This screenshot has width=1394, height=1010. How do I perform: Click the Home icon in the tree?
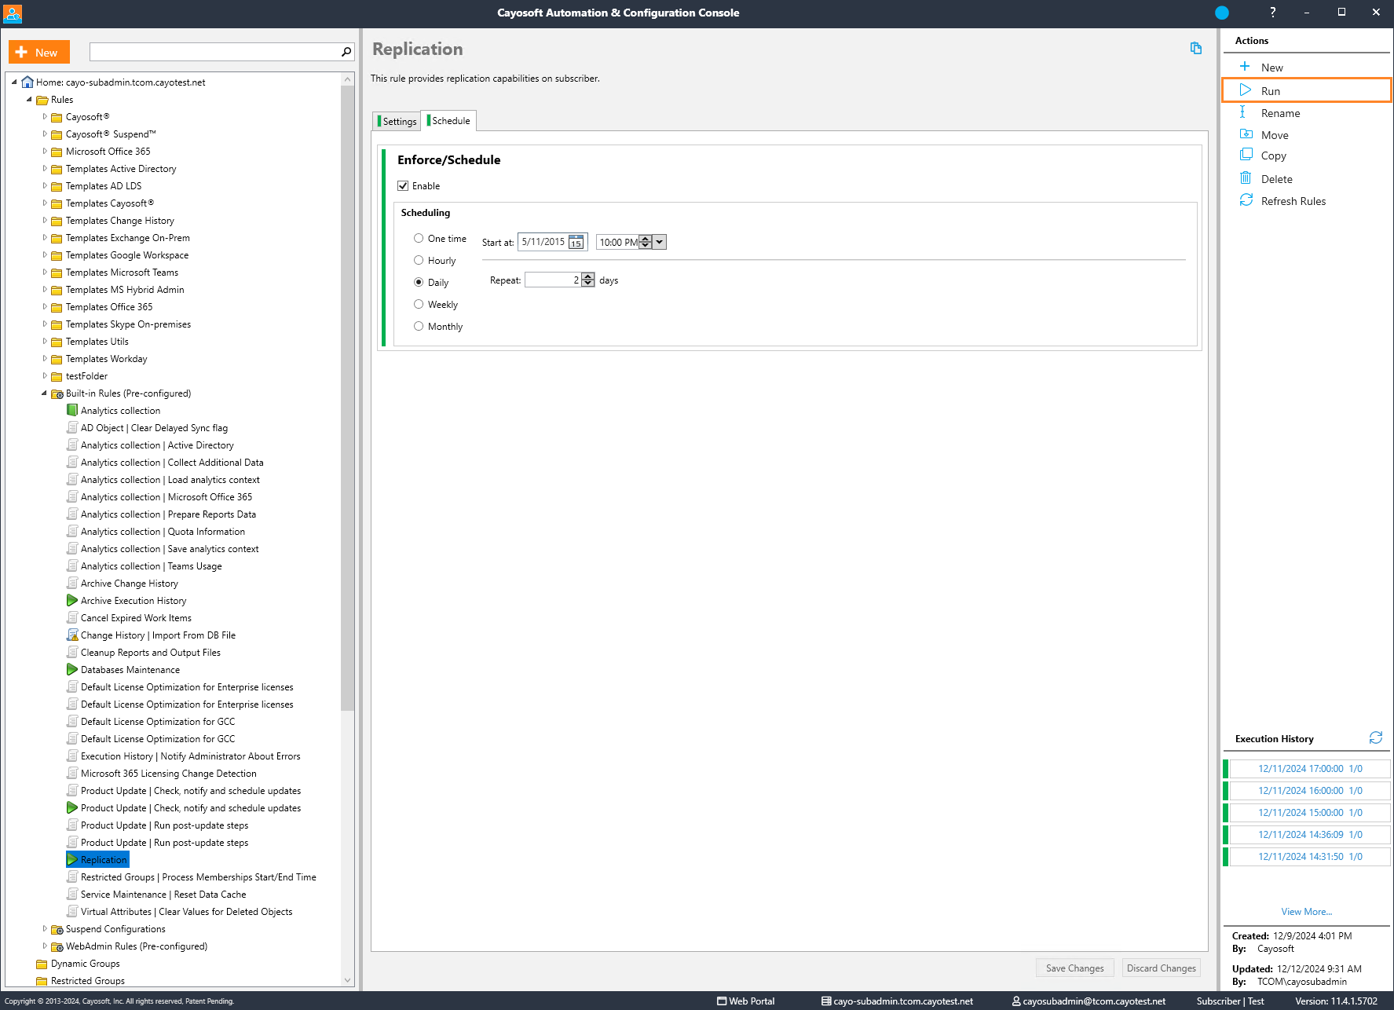click(x=27, y=82)
